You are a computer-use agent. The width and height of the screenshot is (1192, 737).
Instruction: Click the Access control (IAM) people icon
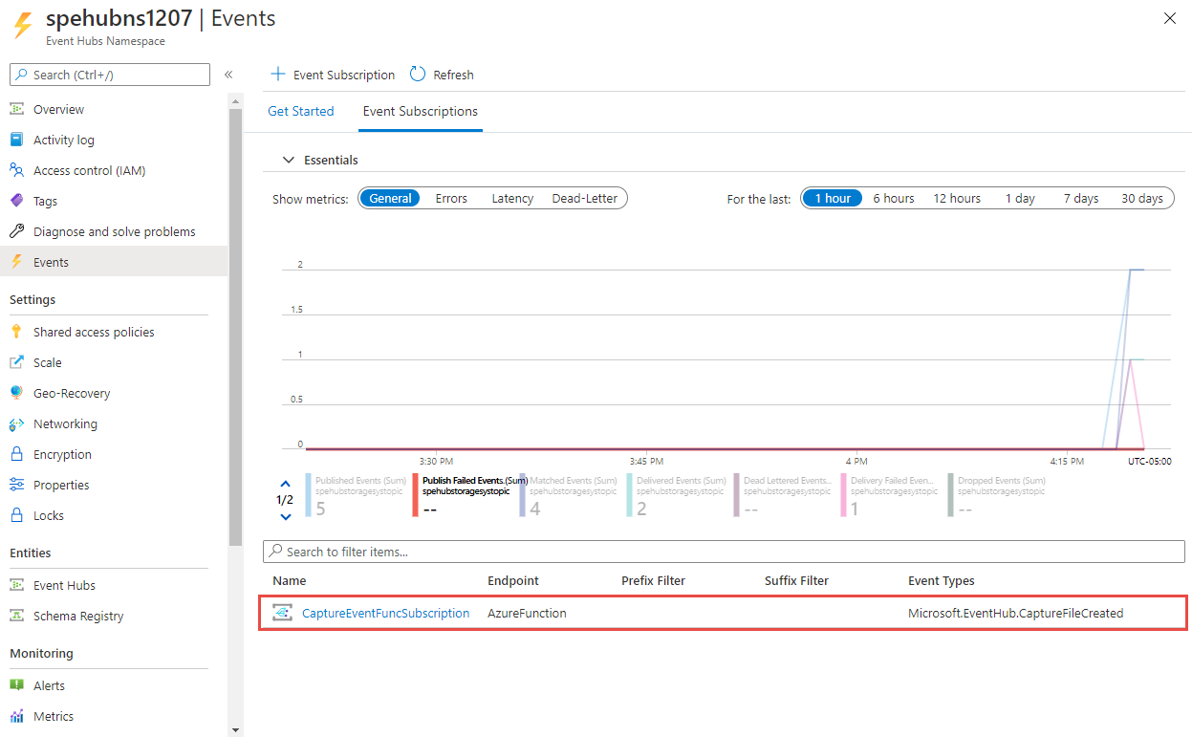16,170
